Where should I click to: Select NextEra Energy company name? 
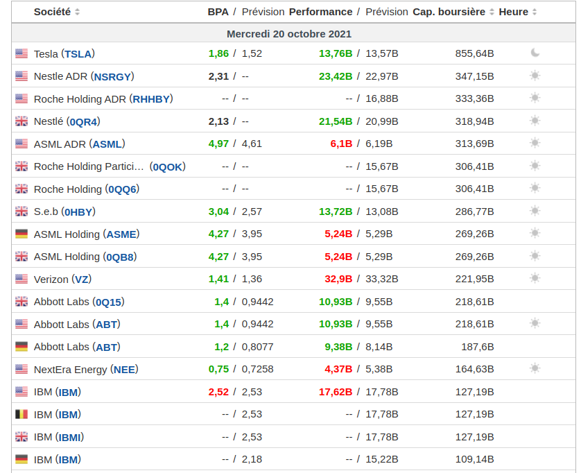pos(71,370)
